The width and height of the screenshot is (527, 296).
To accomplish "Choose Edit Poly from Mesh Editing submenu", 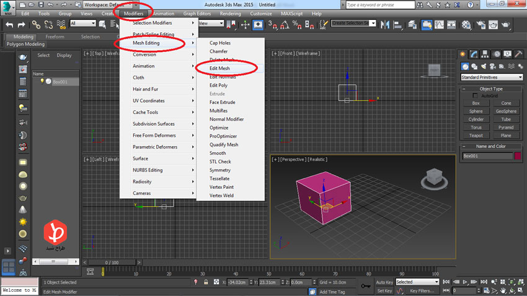I will coord(218,85).
